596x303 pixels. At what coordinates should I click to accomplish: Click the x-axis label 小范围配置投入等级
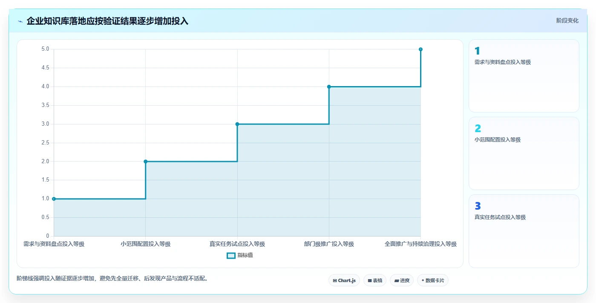tap(146, 244)
